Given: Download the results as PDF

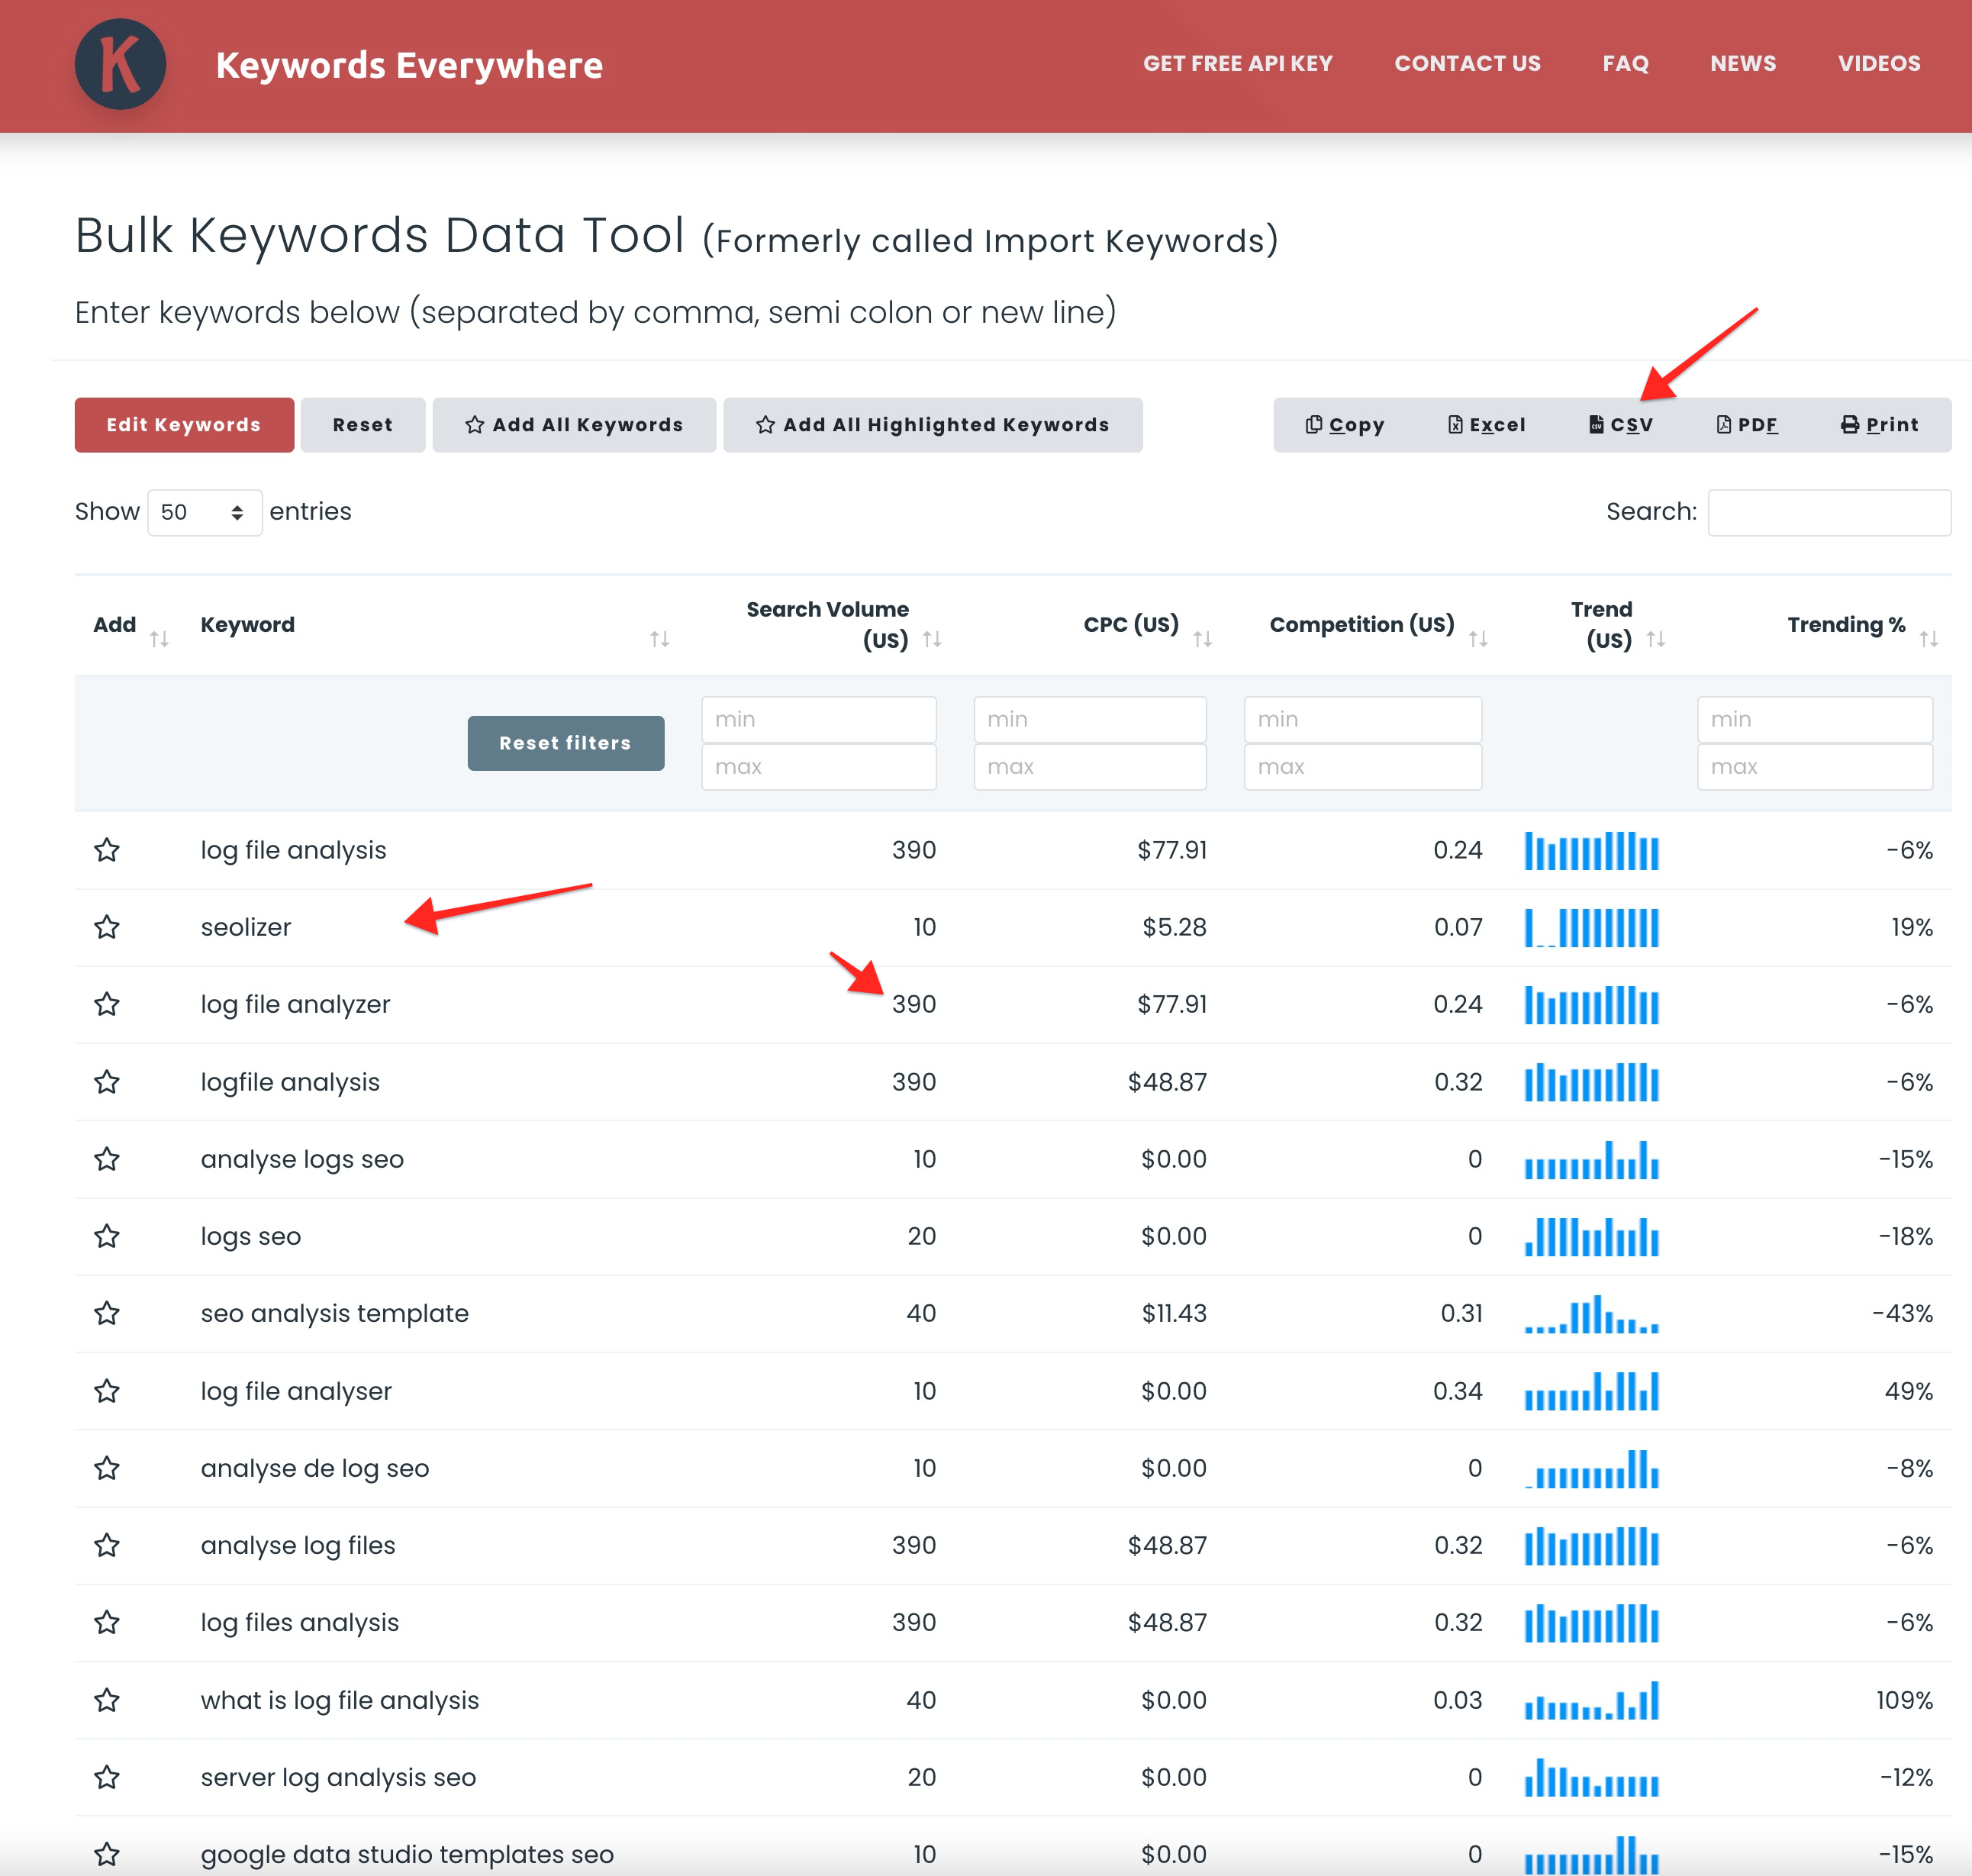Looking at the screenshot, I should point(1746,425).
